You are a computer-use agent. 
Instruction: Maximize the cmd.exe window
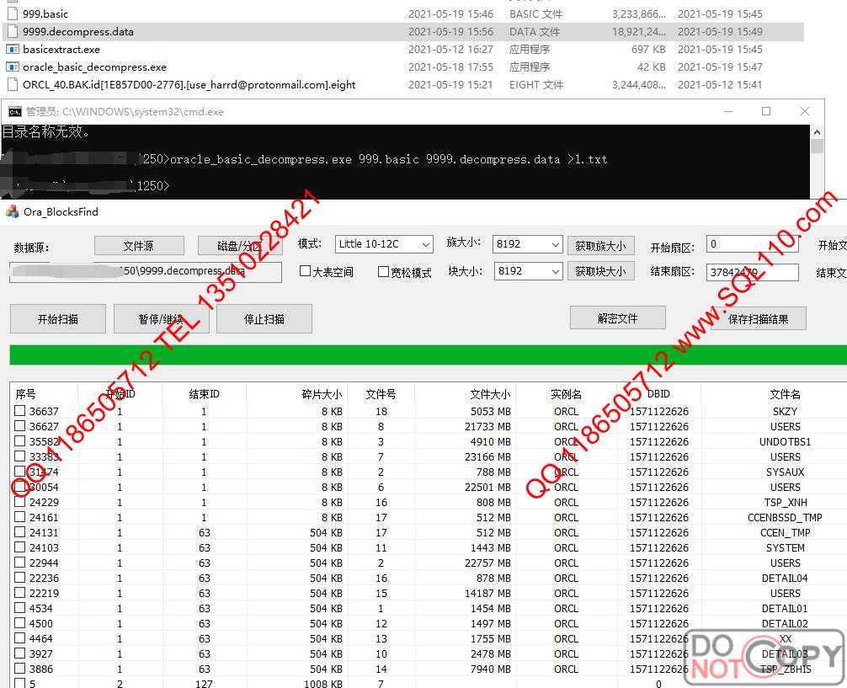[x=765, y=111]
